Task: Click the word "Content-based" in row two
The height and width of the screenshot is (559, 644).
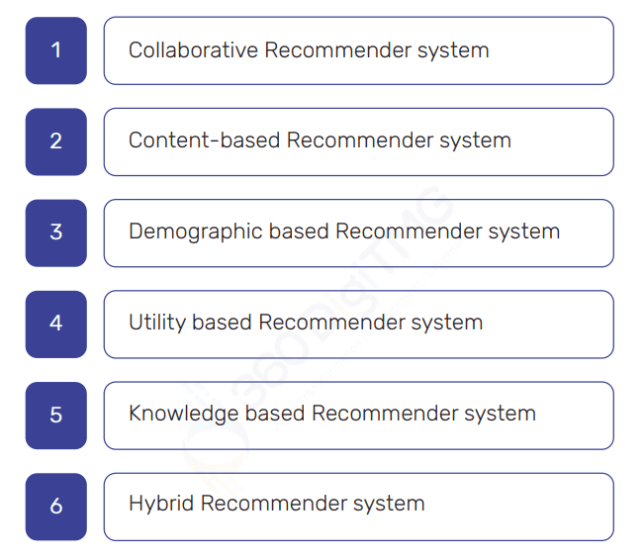Action: pos(204,140)
